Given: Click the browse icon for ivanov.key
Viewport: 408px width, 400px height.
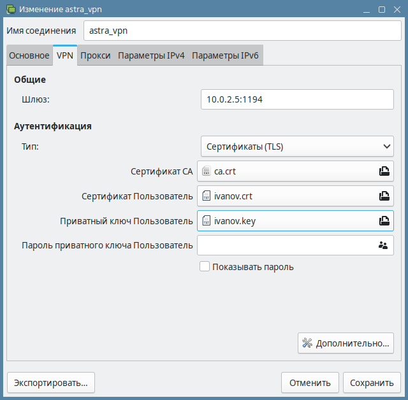Looking at the screenshot, I should pos(384,221).
